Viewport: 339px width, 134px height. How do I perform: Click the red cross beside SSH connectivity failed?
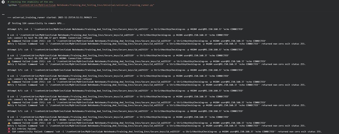pos(9,131)
